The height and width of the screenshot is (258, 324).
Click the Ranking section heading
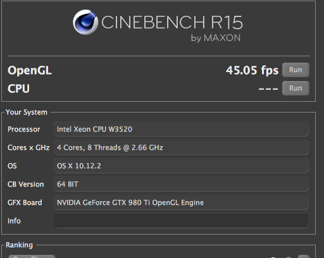(19, 245)
